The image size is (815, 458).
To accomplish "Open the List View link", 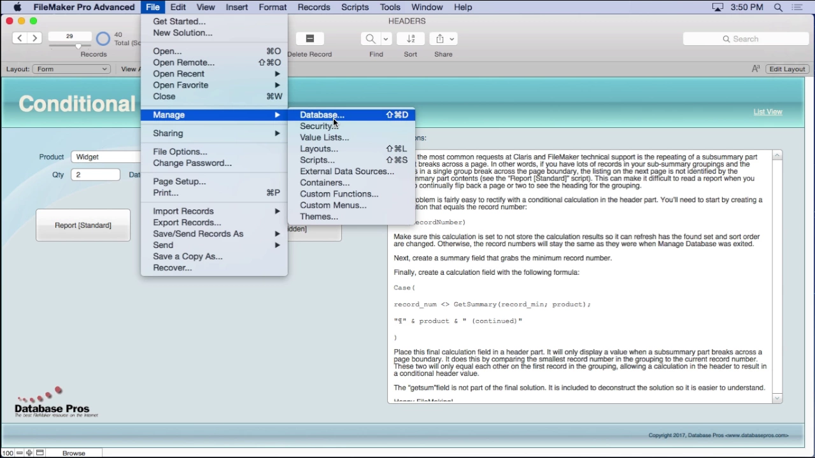I will (x=768, y=112).
